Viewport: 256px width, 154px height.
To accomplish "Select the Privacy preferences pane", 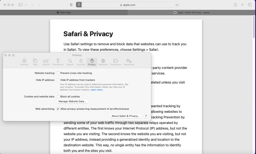I will [92, 62].
